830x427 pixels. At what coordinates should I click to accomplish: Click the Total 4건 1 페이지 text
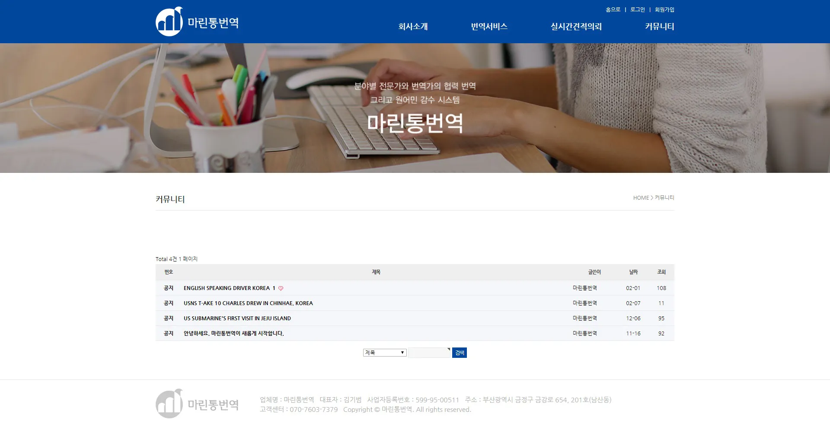(x=176, y=259)
